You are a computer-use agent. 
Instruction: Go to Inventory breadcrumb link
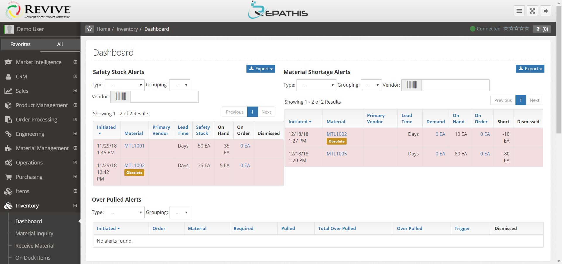coord(127,29)
